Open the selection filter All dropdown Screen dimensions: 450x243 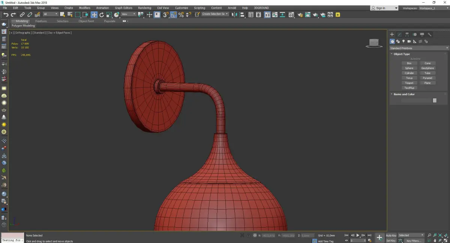click(x=50, y=14)
